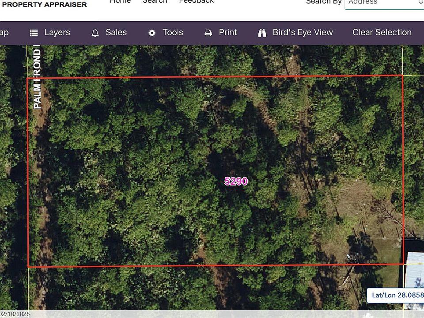Select Print in the map toolbar
Image resolution: width=424 pixels, height=318 pixels.
(x=228, y=32)
